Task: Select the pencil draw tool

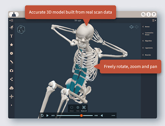Action: click(12, 62)
